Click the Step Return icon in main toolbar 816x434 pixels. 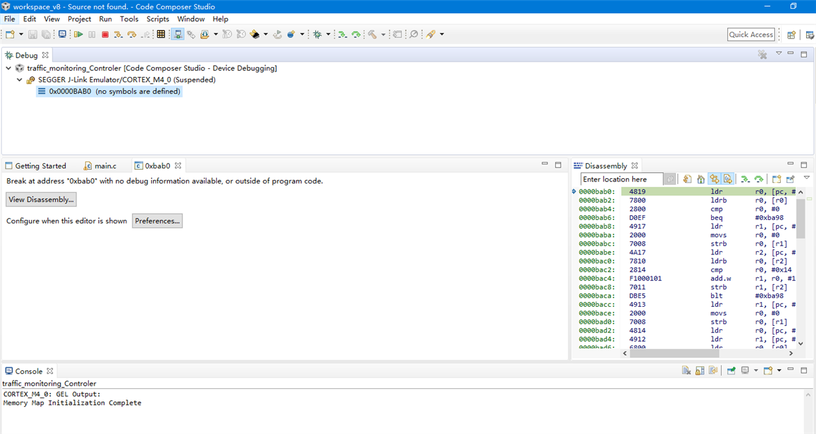[145, 34]
